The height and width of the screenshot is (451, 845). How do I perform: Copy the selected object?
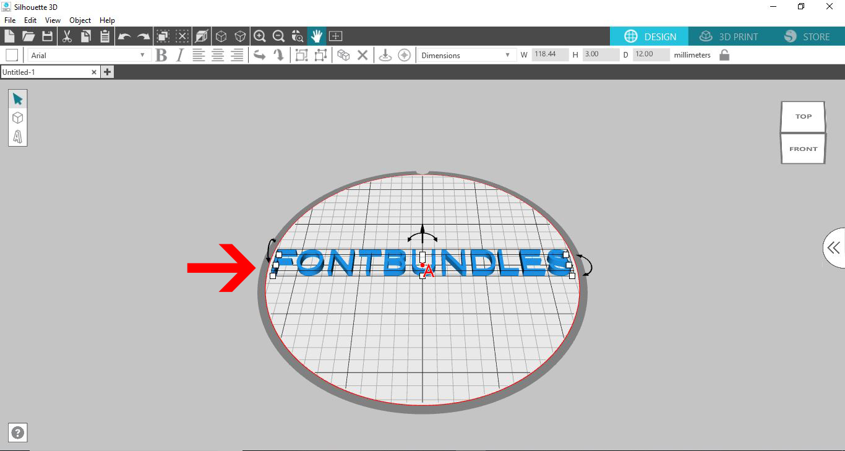click(86, 36)
